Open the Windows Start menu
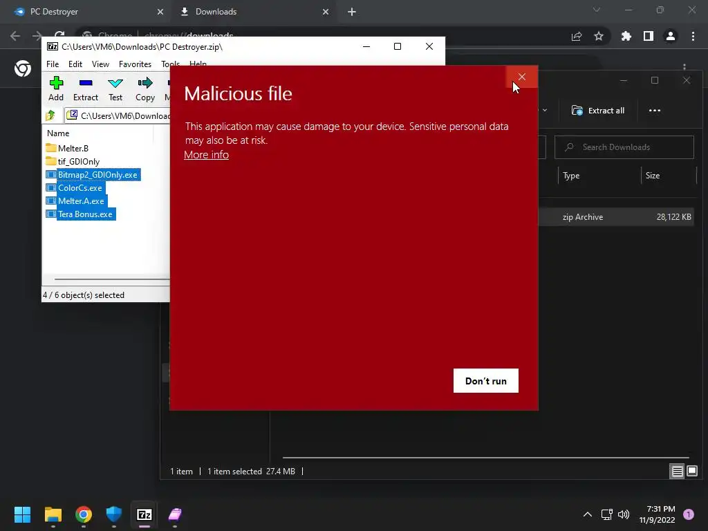This screenshot has height=531, width=708. (x=22, y=514)
